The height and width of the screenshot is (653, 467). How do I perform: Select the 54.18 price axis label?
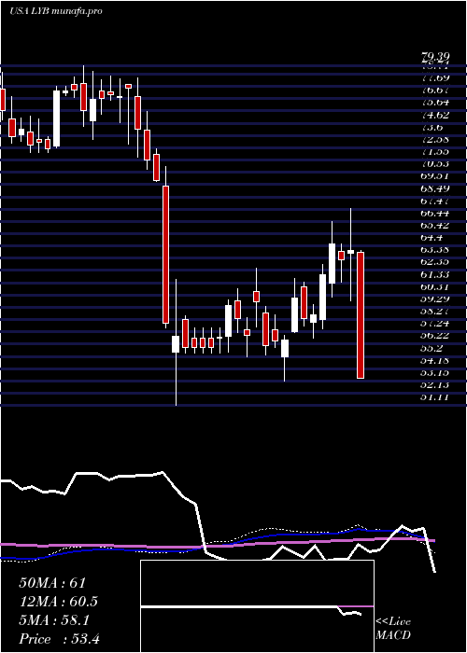tap(434, 361)
